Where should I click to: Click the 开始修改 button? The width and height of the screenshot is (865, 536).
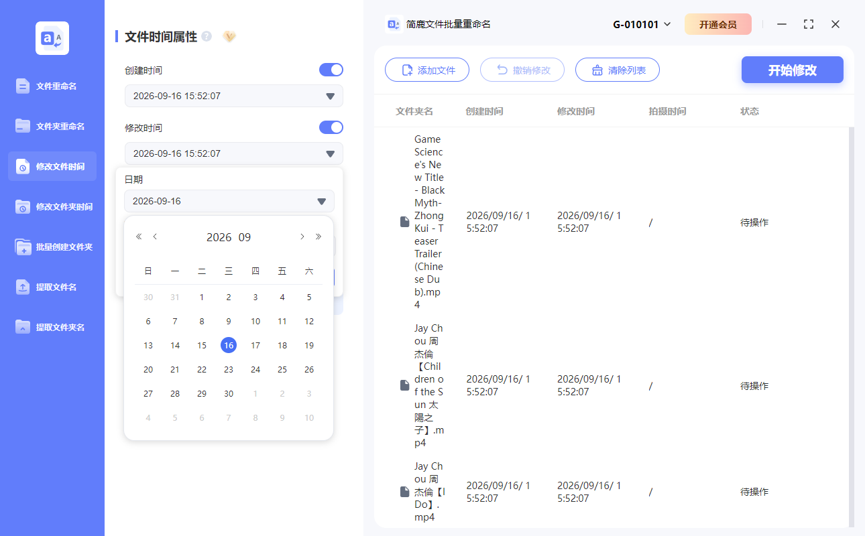[793, 70]
